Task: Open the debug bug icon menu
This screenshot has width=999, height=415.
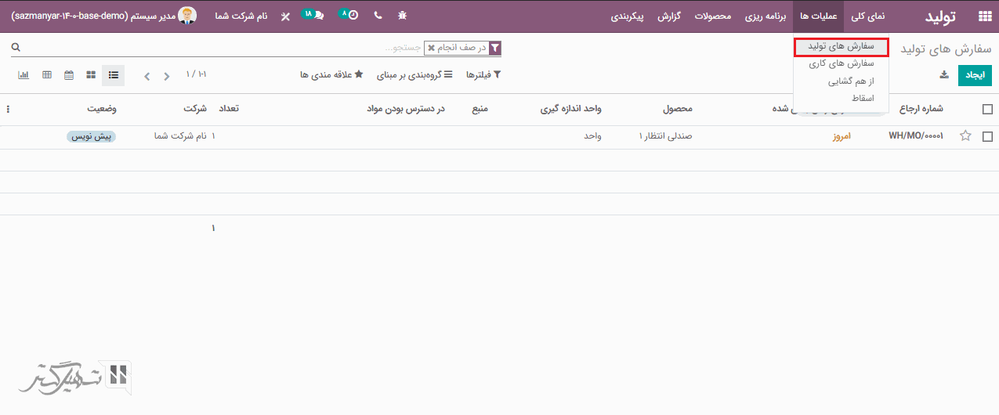Action: [x=403, y=16]
